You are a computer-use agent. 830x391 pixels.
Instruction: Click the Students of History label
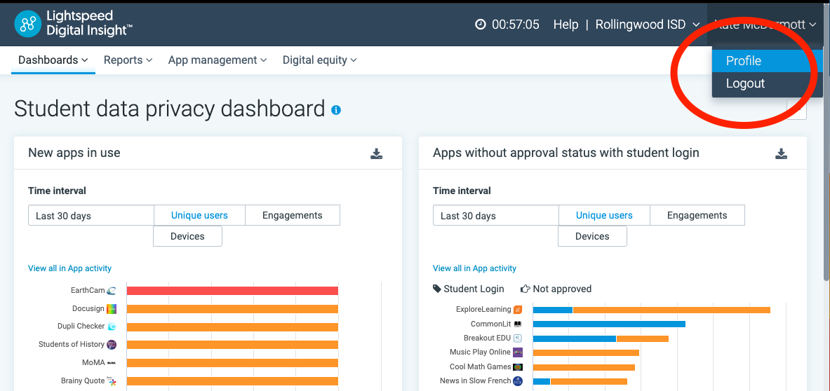pyautogui.click(x=72, y=344)
